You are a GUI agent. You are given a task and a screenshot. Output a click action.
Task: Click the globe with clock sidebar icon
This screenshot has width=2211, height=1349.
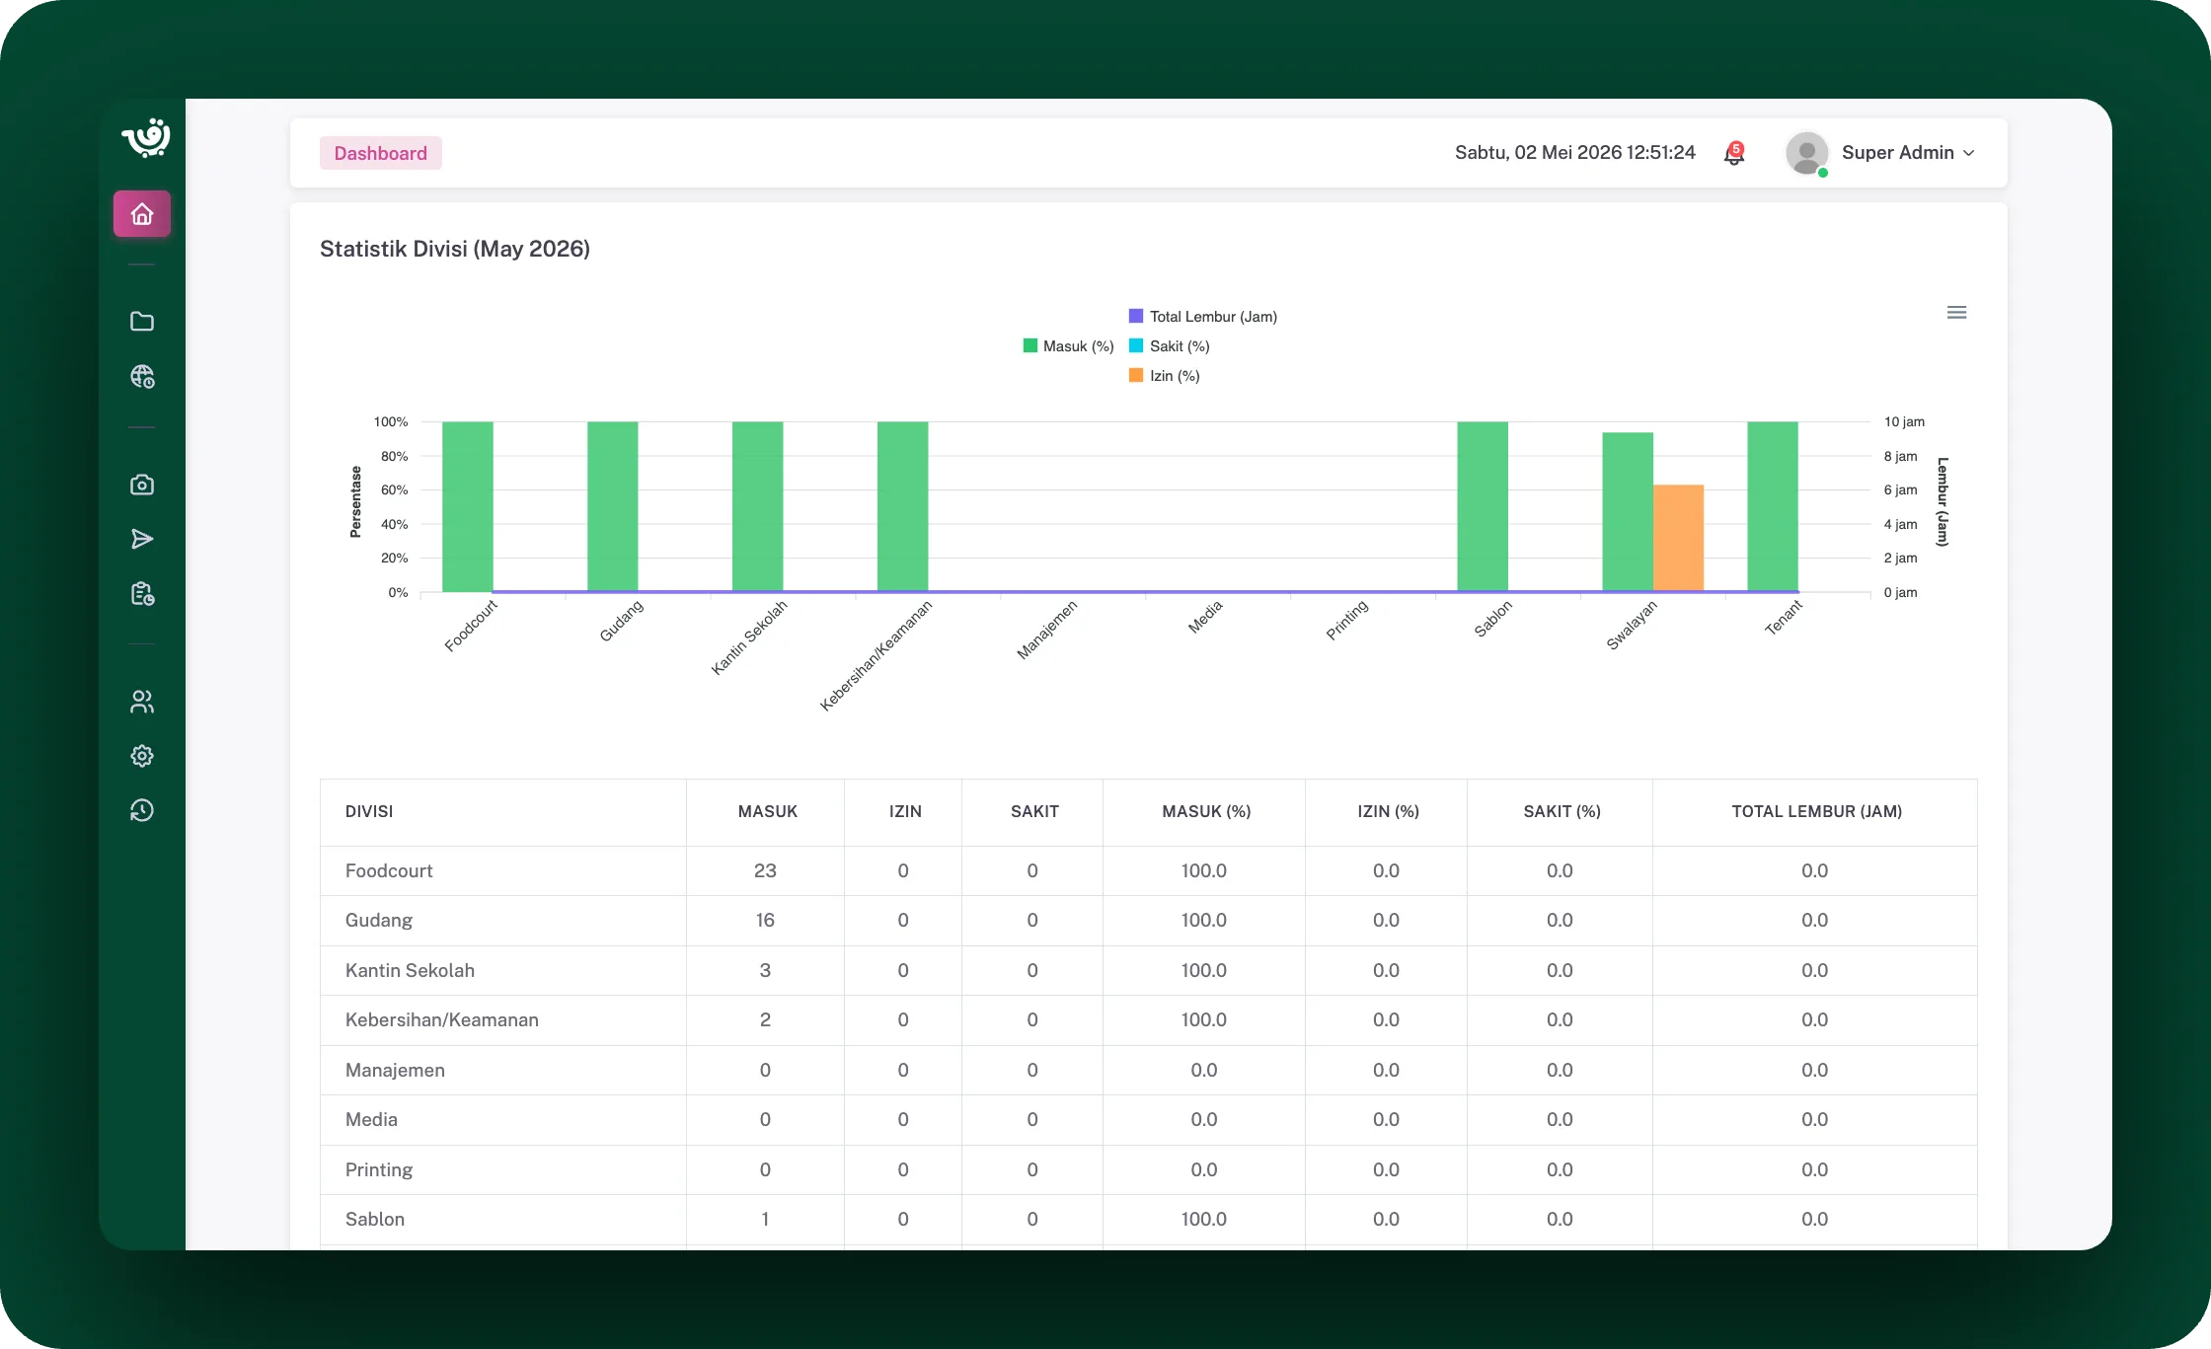click(142, 377)
